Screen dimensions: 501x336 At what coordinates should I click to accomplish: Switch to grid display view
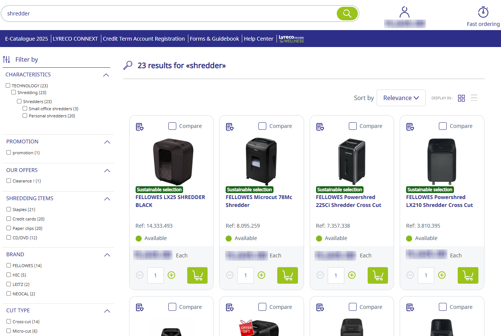(x=461, y=98)
